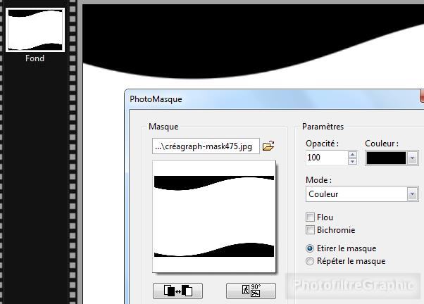
Task: Click the invert mask colors button
Action: pyautogui.click(x=177, y=291)
